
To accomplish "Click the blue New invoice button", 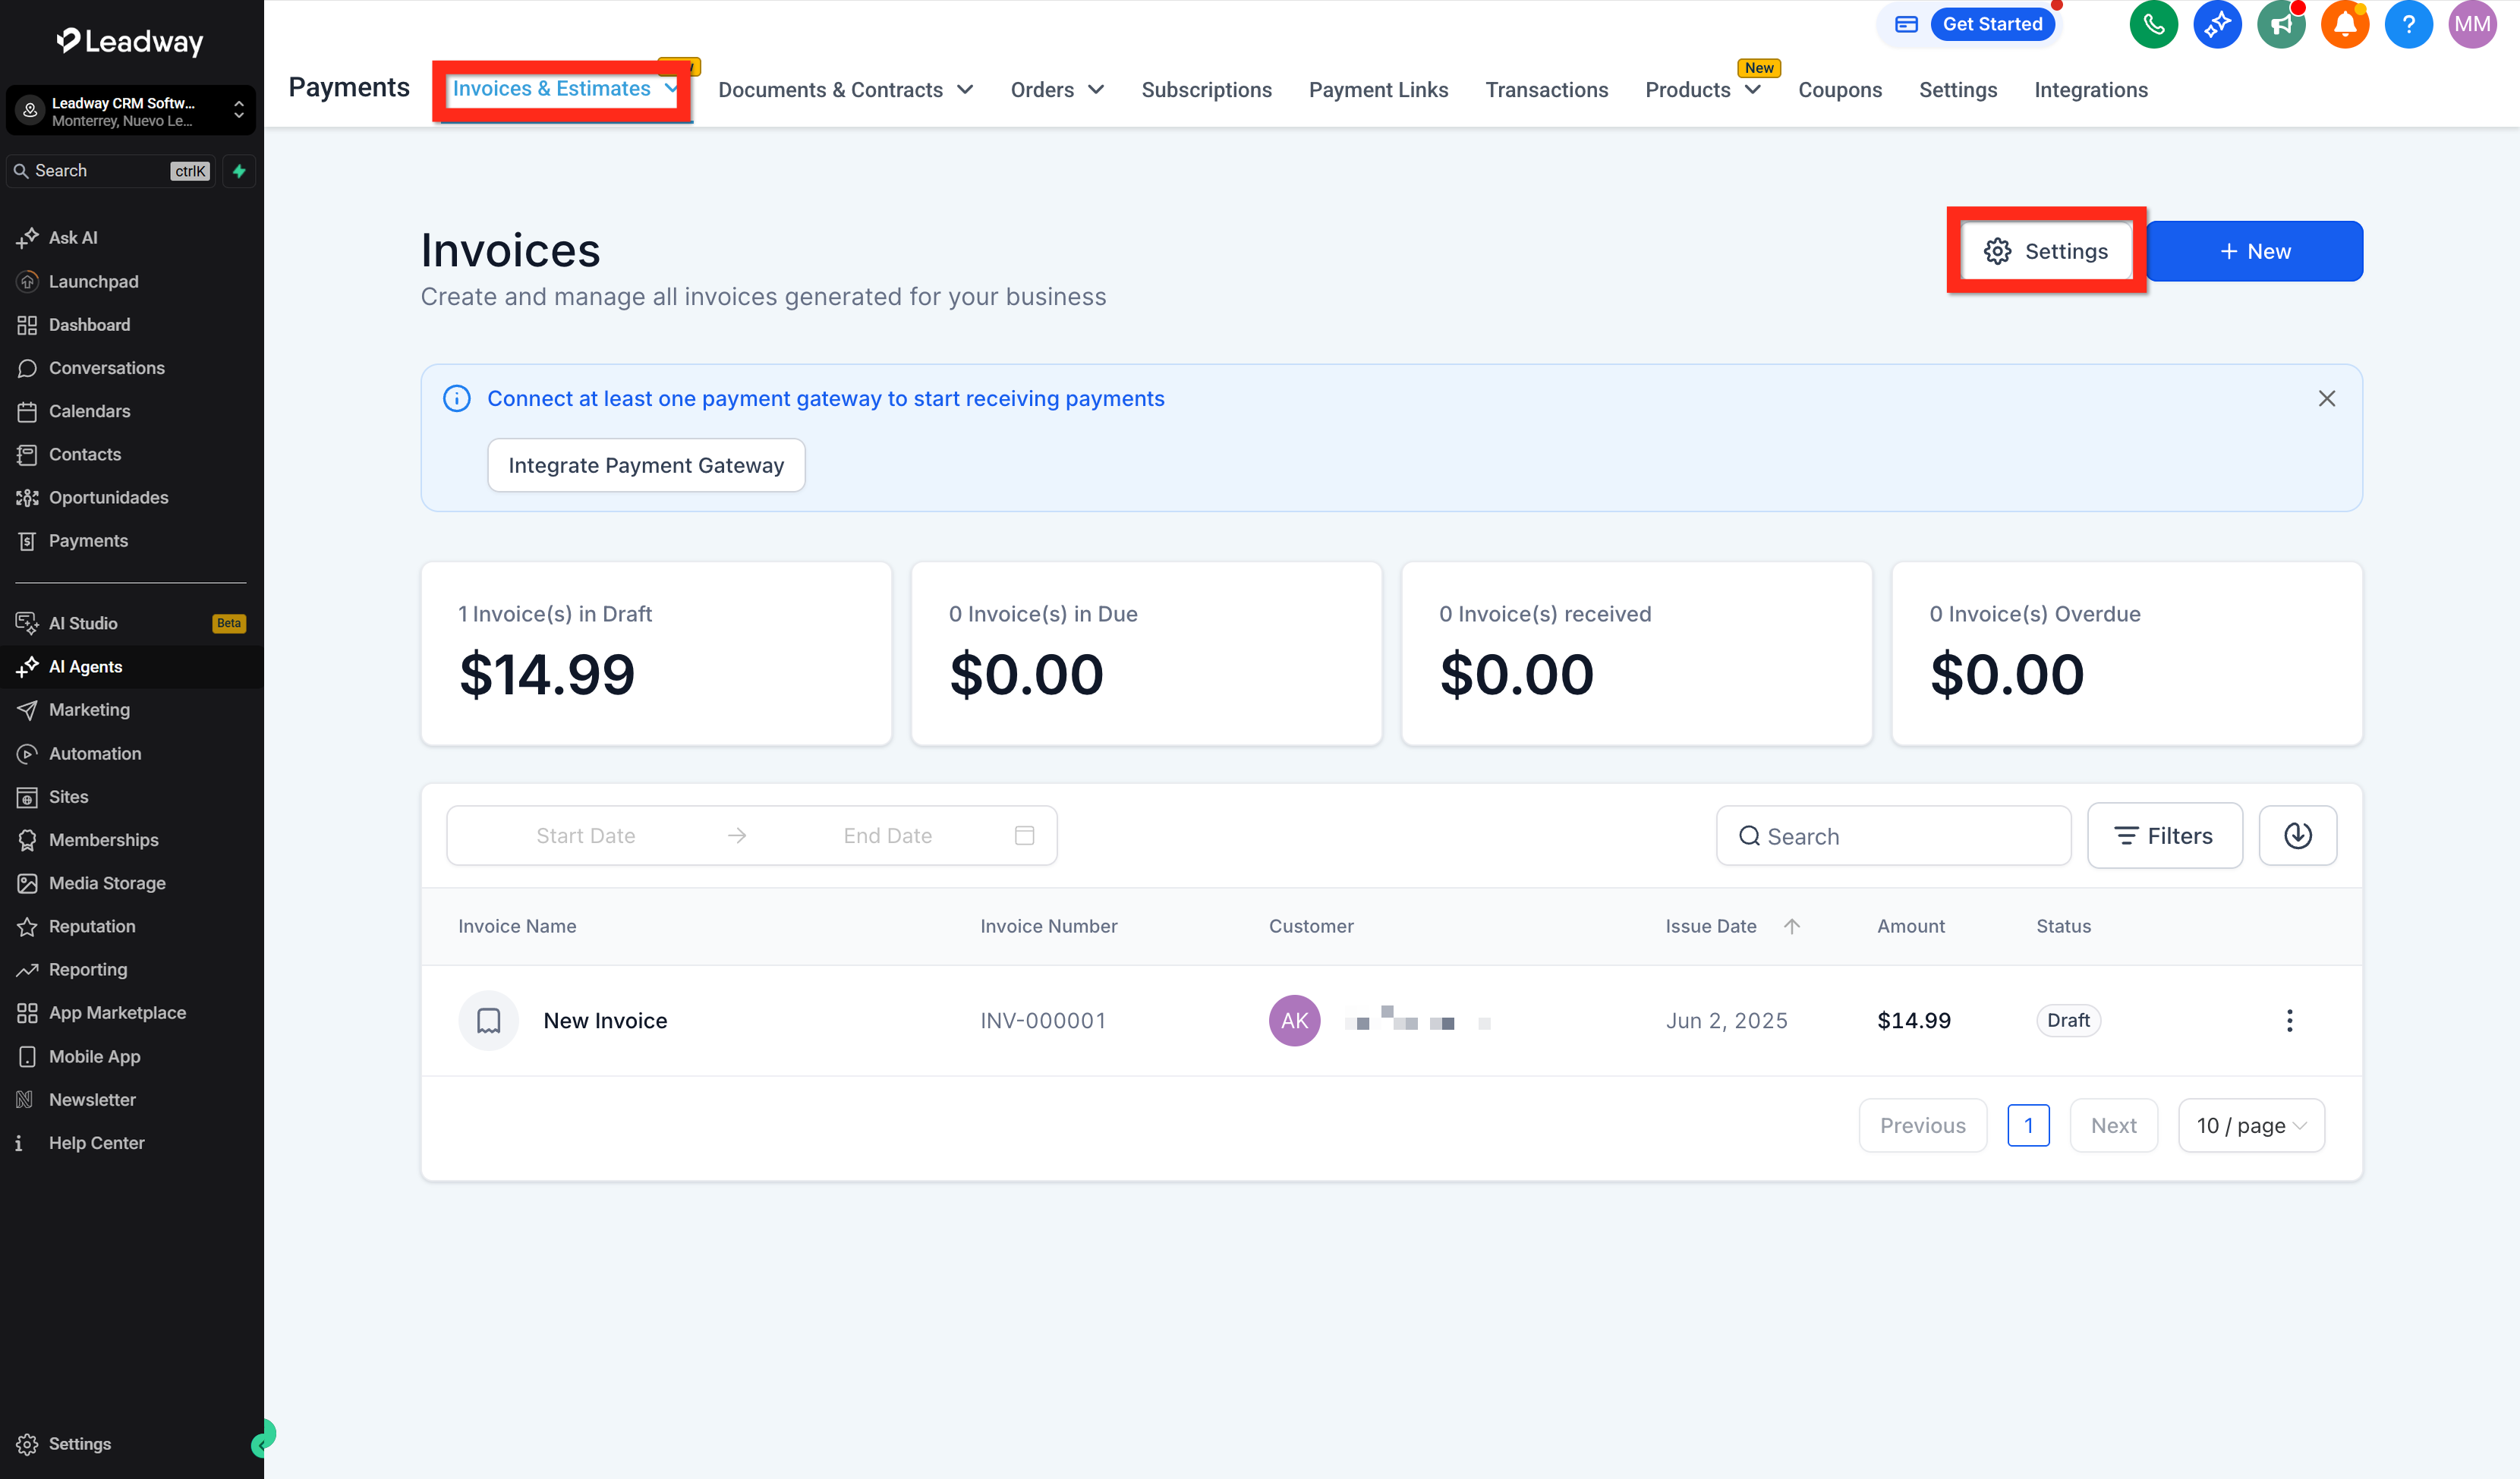I will (x=2254, y=251).
